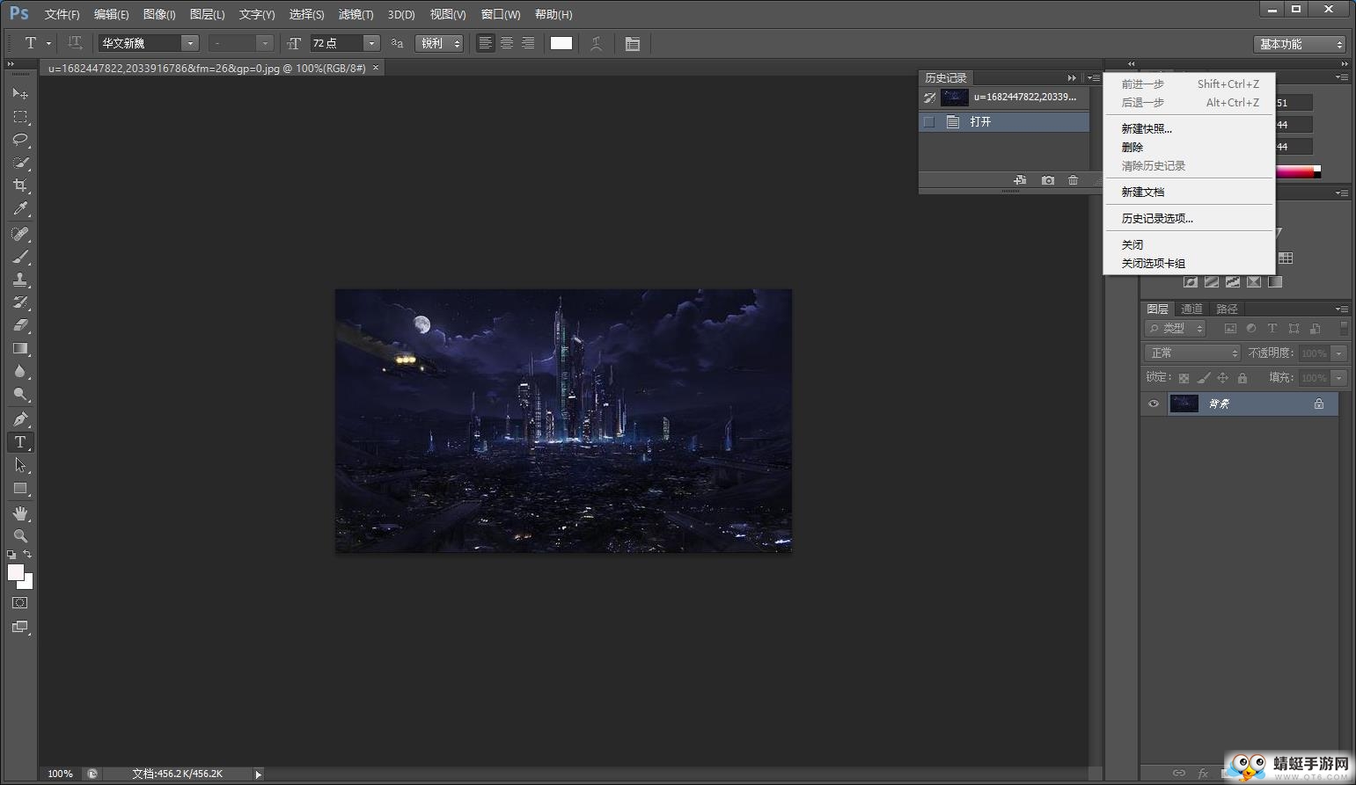This screenshot has width=1356, height=785.
Task: Select the Lasso tool
Action: point(20,140)
